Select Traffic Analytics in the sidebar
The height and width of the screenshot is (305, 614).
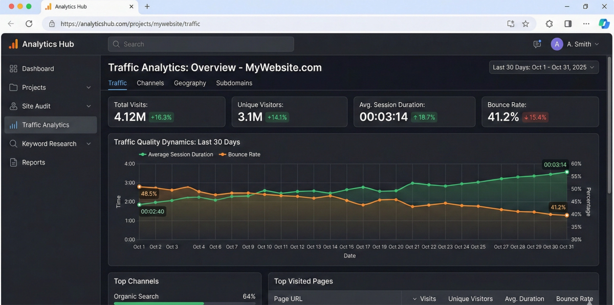[x=51, y=125]
